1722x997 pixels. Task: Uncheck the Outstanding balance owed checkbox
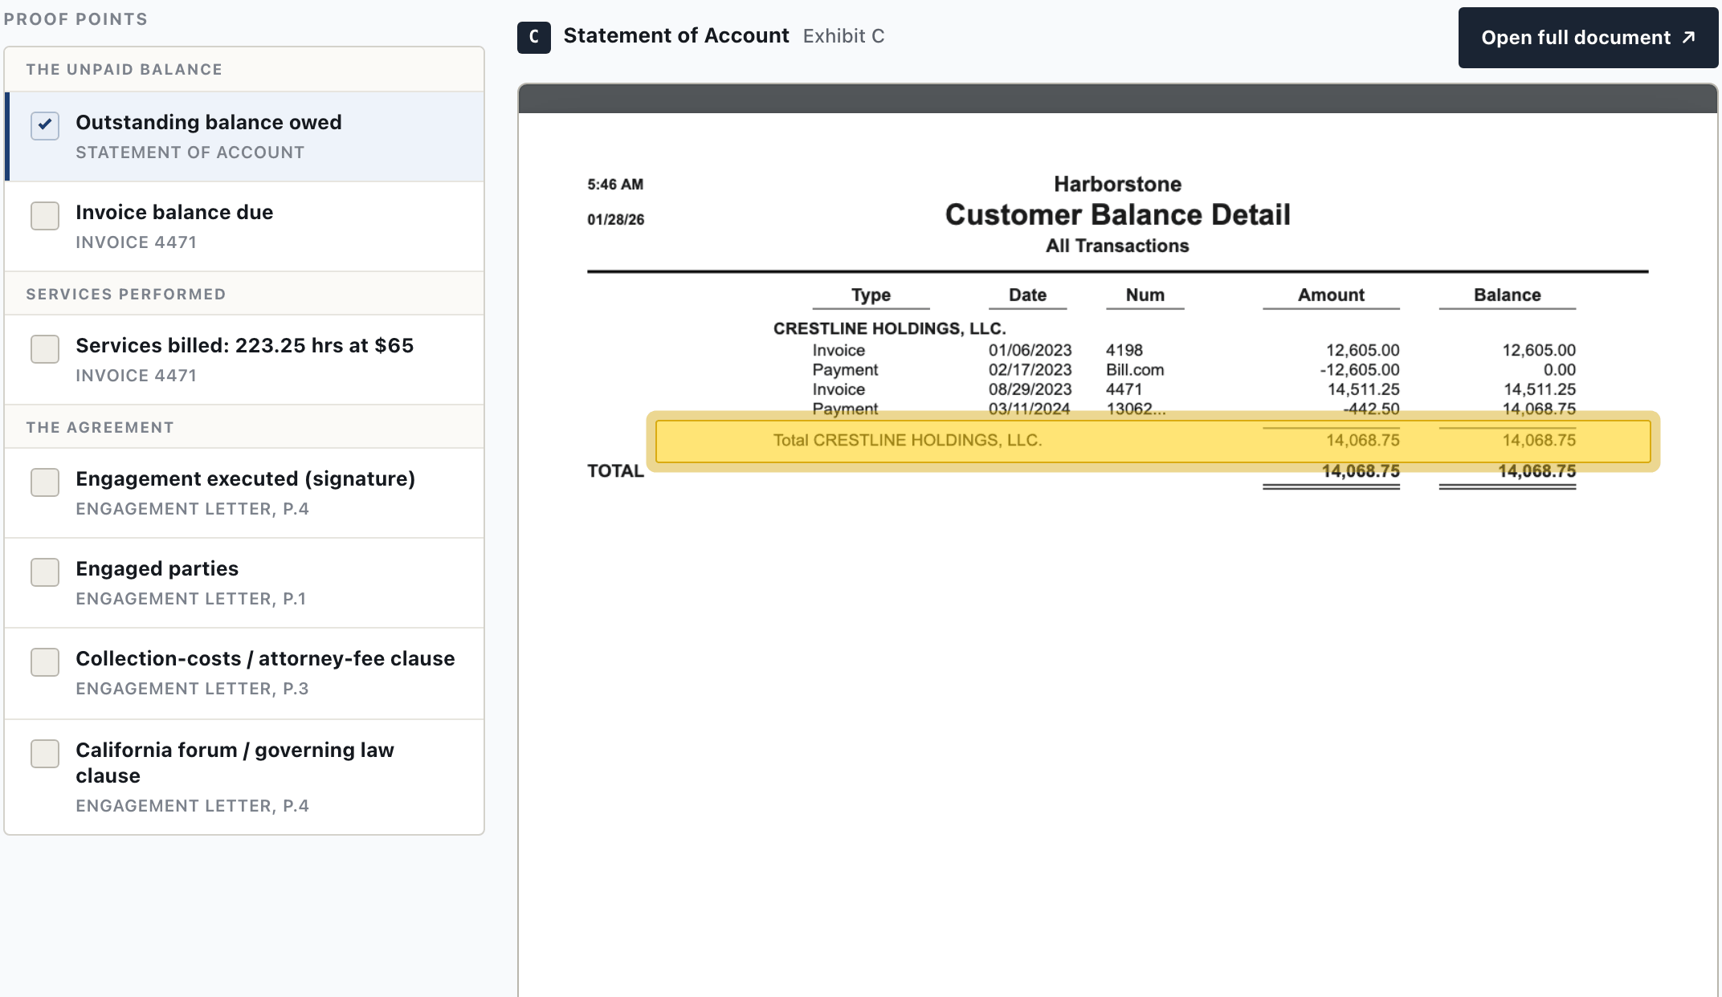45,124
